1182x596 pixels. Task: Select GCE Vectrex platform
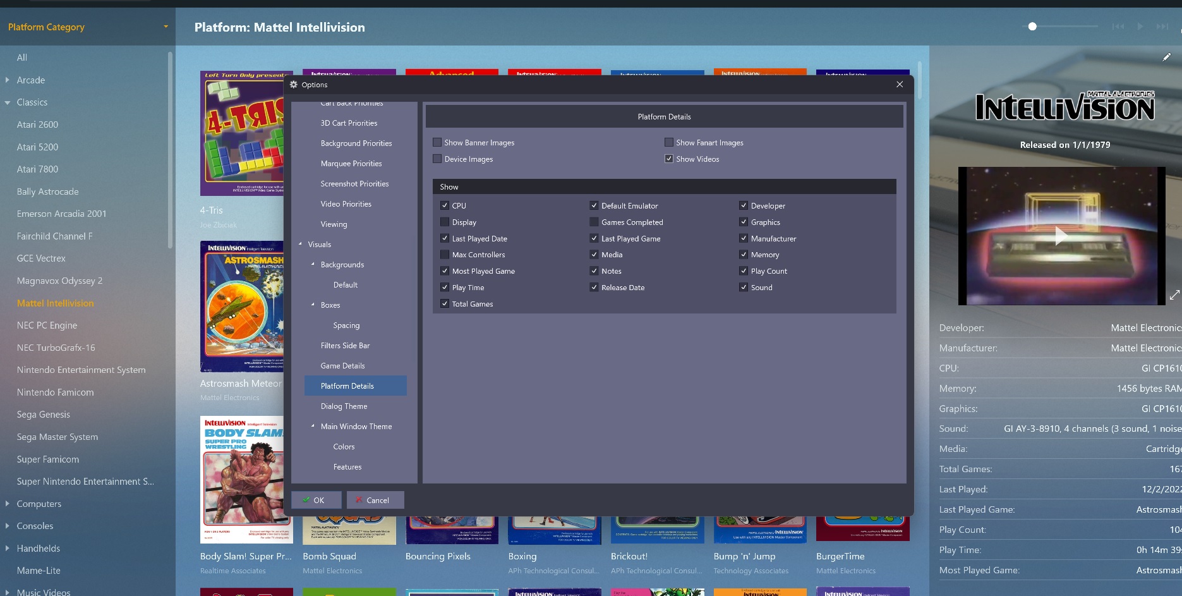pyautogui.click(x=41, y=258)
